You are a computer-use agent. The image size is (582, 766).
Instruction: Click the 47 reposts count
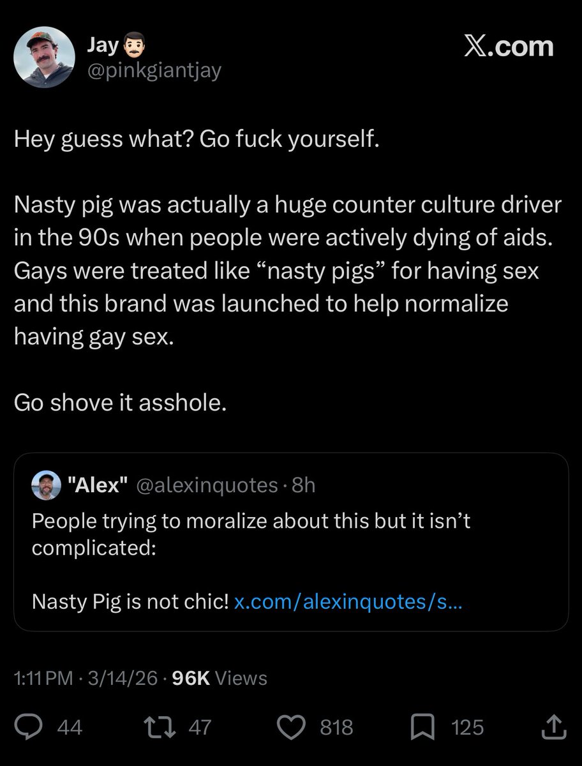tap(200, 728)
